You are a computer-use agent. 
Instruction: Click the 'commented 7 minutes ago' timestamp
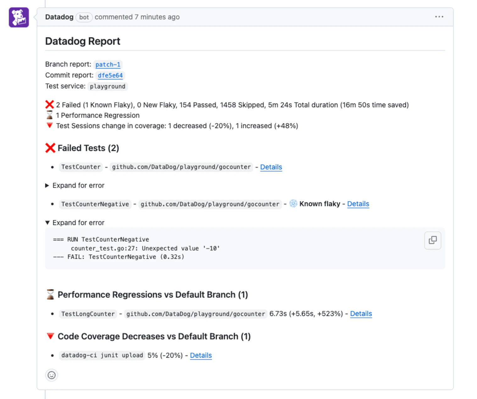tap(137, 17)
